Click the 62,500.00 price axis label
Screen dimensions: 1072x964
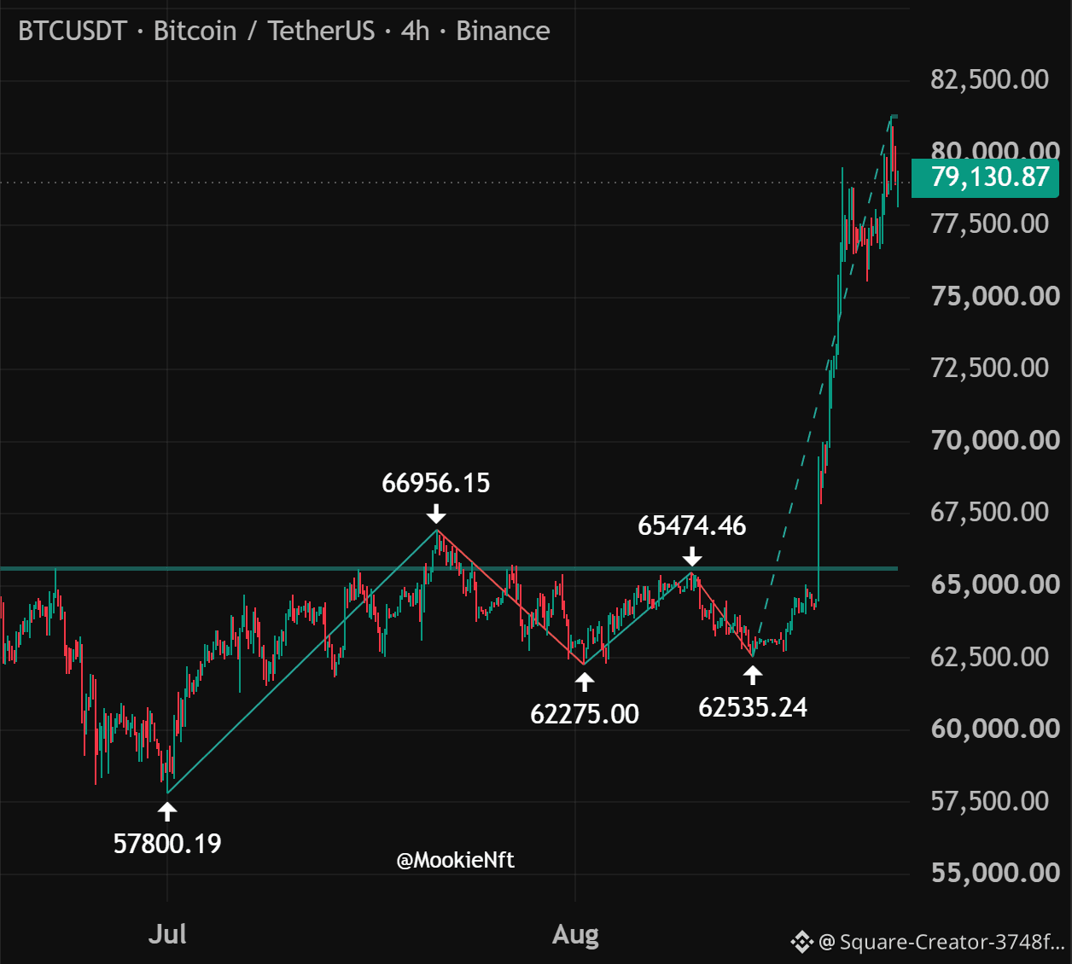(989, 657)
